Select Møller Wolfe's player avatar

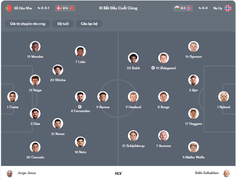pyautogui.click(x=193, y=147)
